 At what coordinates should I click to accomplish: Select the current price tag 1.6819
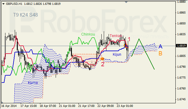coord(181,45)
